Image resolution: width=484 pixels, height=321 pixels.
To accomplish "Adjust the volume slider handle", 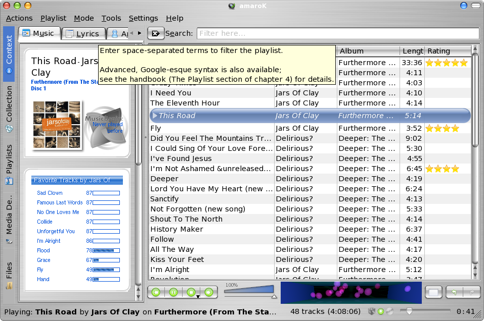I will 274,297.
